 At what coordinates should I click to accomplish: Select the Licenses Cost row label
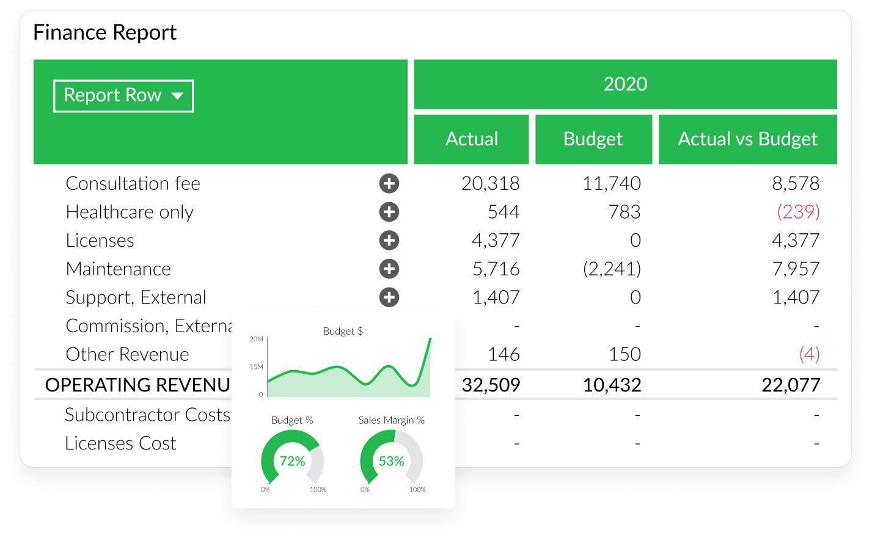(120, 443)
